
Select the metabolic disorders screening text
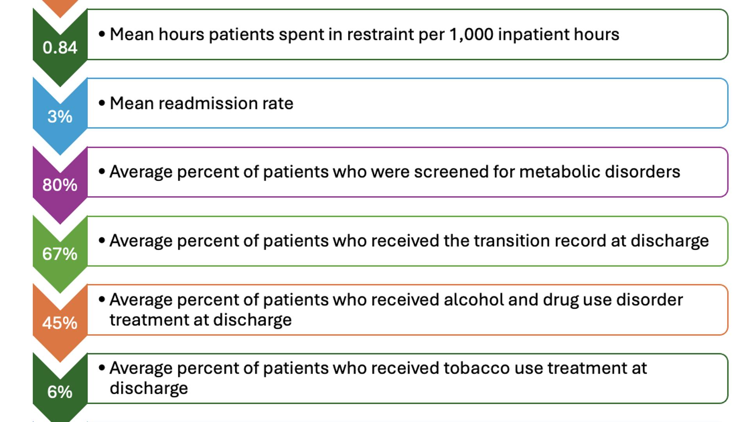coord(395,172)
